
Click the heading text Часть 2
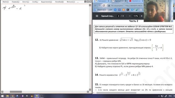(x=133, y=21)
